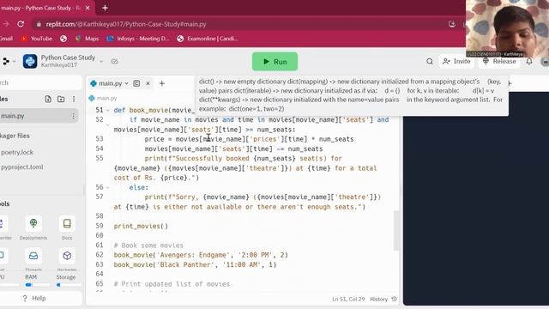Viewport: 549px width, 309px height.
Task: Open the search magnifier icon
Action: click(x=430, y=61)
